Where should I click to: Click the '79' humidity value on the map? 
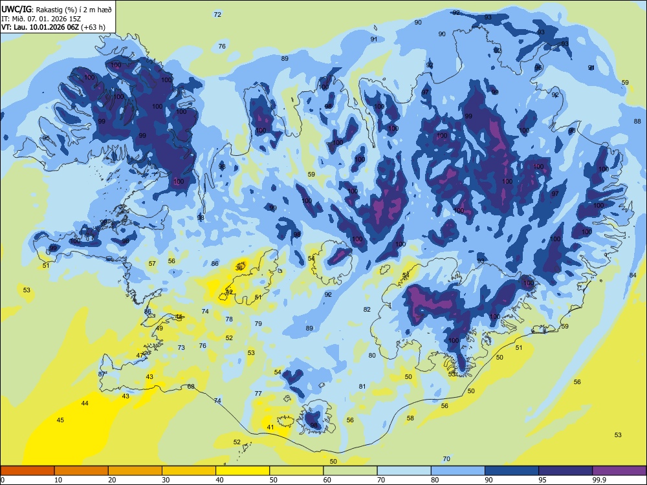pos(258,323)
